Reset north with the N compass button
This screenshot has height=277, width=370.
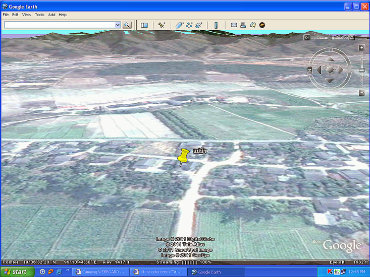coord(309,70)
